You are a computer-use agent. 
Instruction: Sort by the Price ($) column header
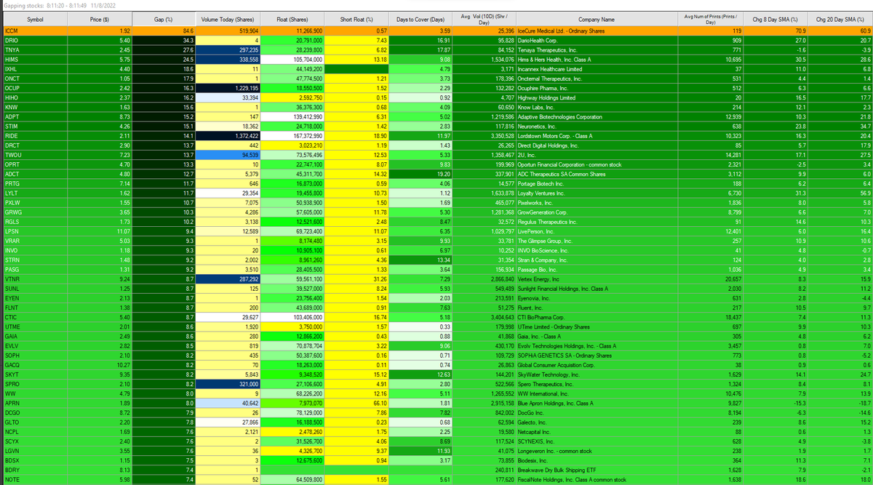tap(101, 18)
